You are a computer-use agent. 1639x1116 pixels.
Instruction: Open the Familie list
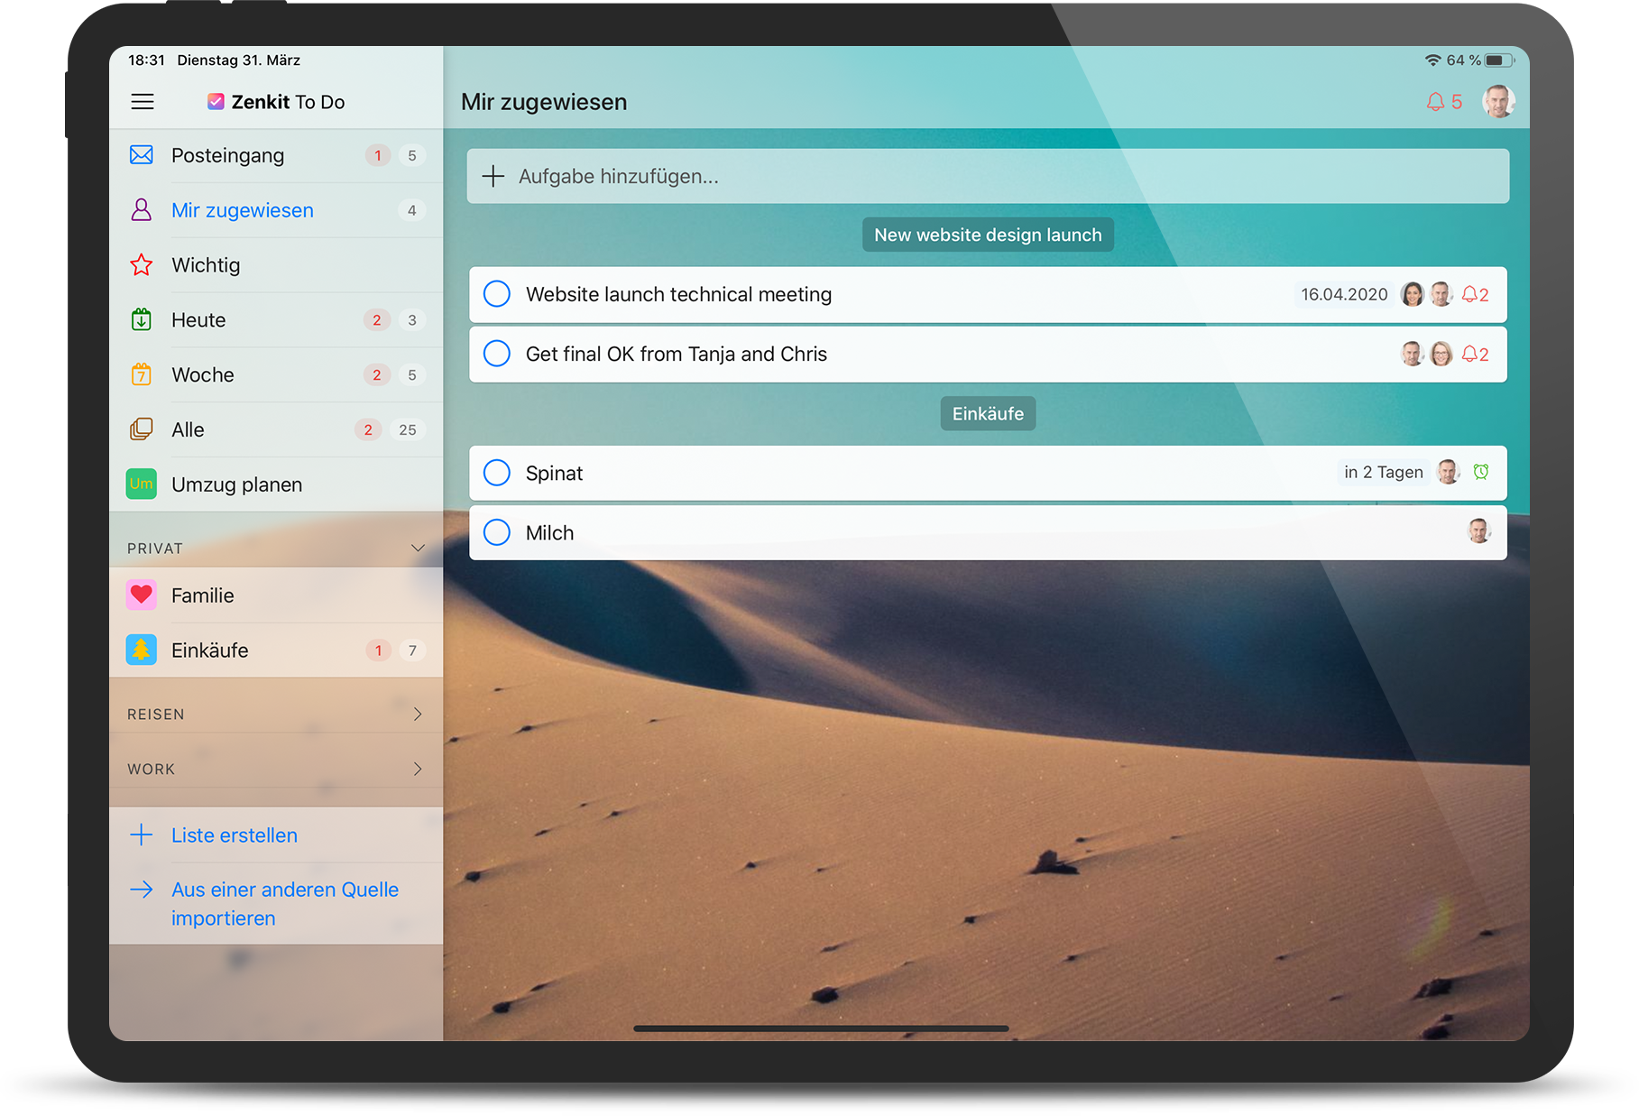pyautogui.click(x=276, y=595)
